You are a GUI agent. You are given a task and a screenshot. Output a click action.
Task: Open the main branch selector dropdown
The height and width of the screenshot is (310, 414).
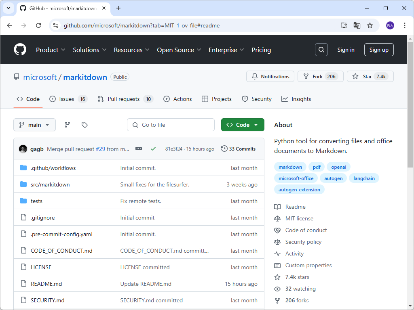coord(34,125)
